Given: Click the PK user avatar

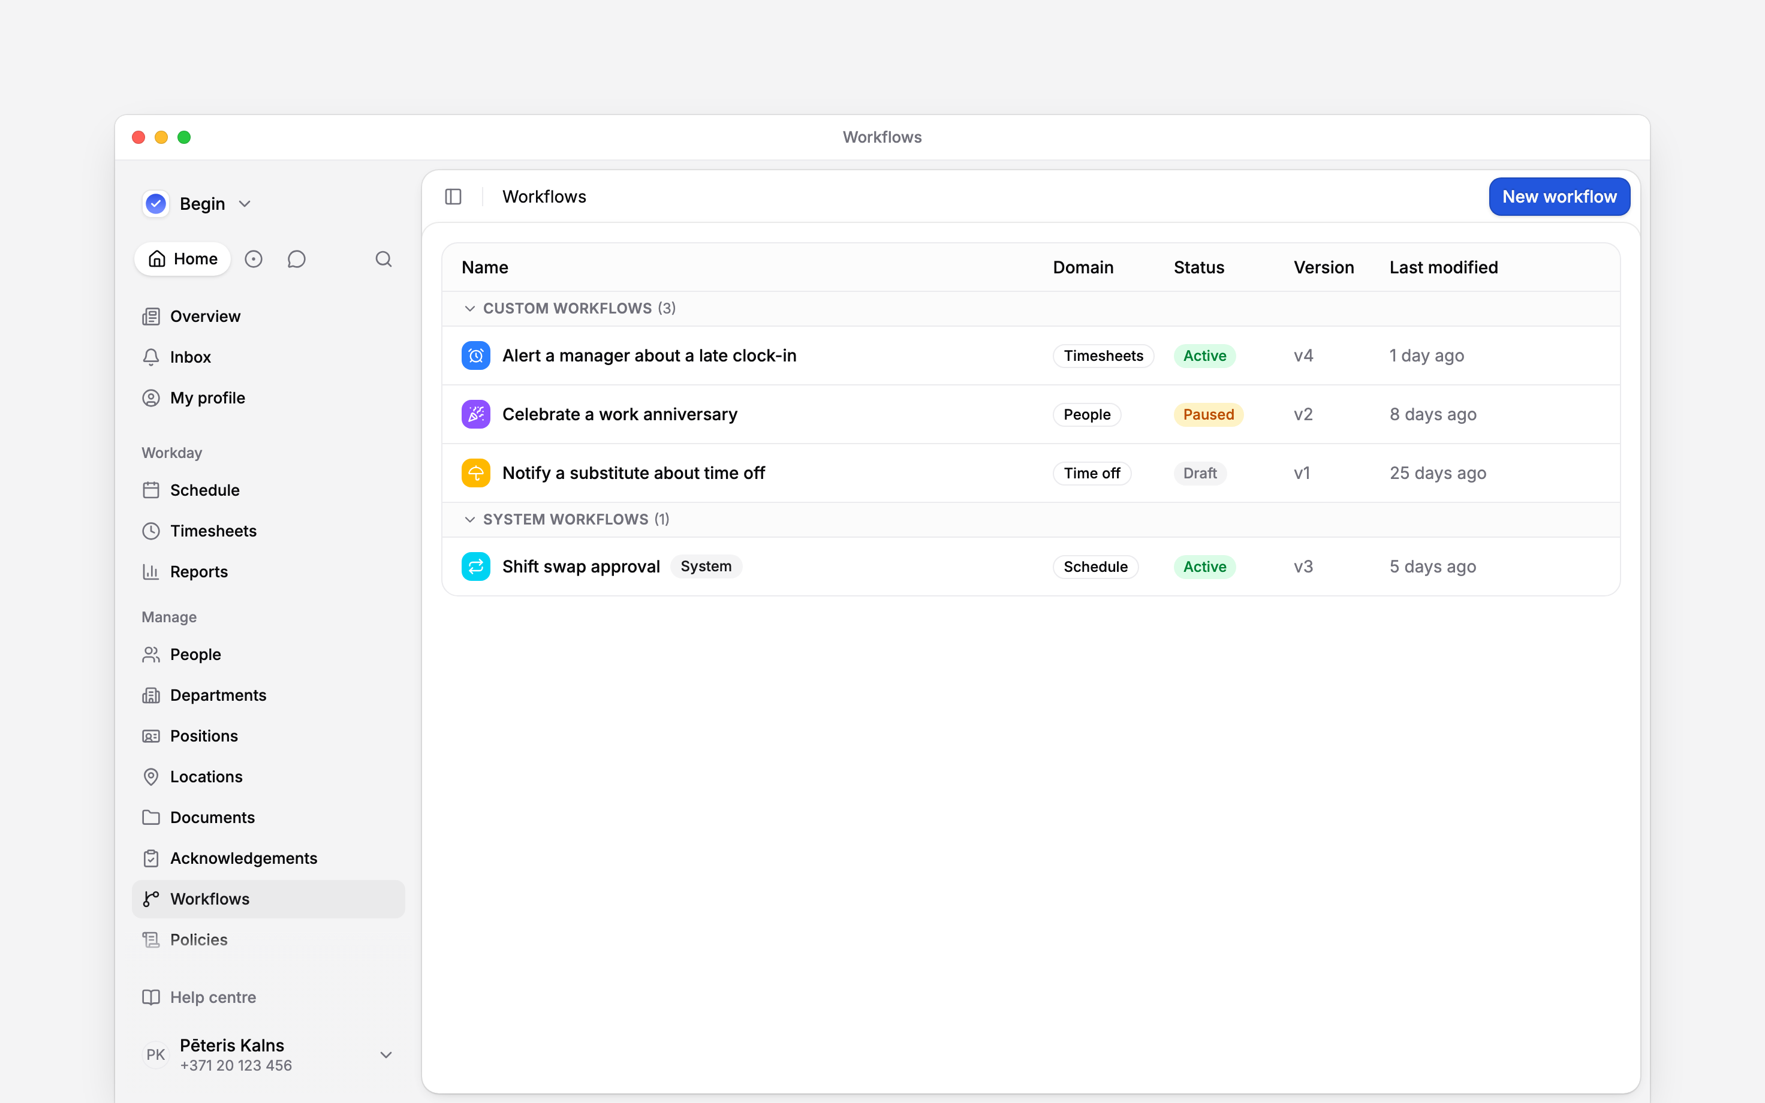Looking at the screenshot, I should (x=155, y=1055).
